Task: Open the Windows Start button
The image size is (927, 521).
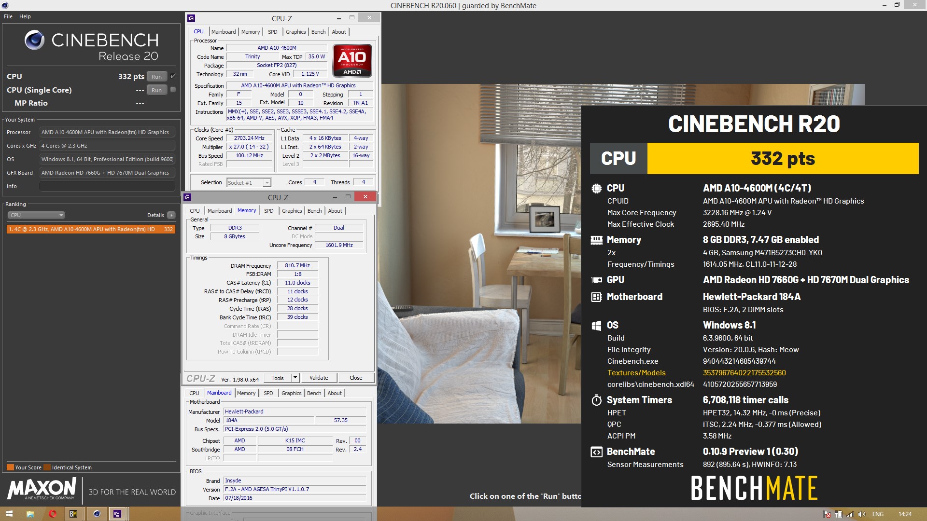Action: coord(9,514)
